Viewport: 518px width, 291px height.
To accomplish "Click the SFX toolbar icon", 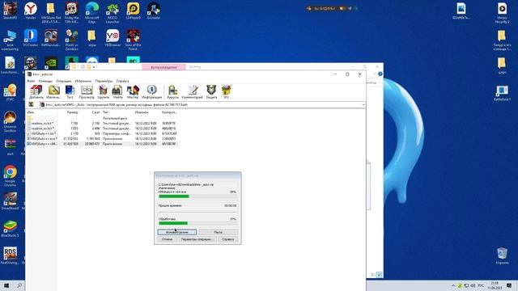I will (x=227, y=91).
